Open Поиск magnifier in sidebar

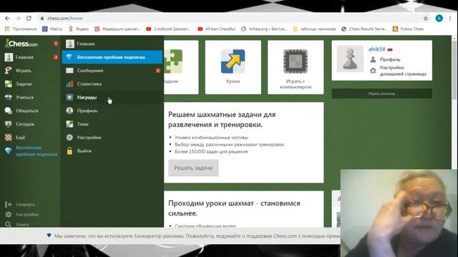pyautogui.click(x=17, y=224)
